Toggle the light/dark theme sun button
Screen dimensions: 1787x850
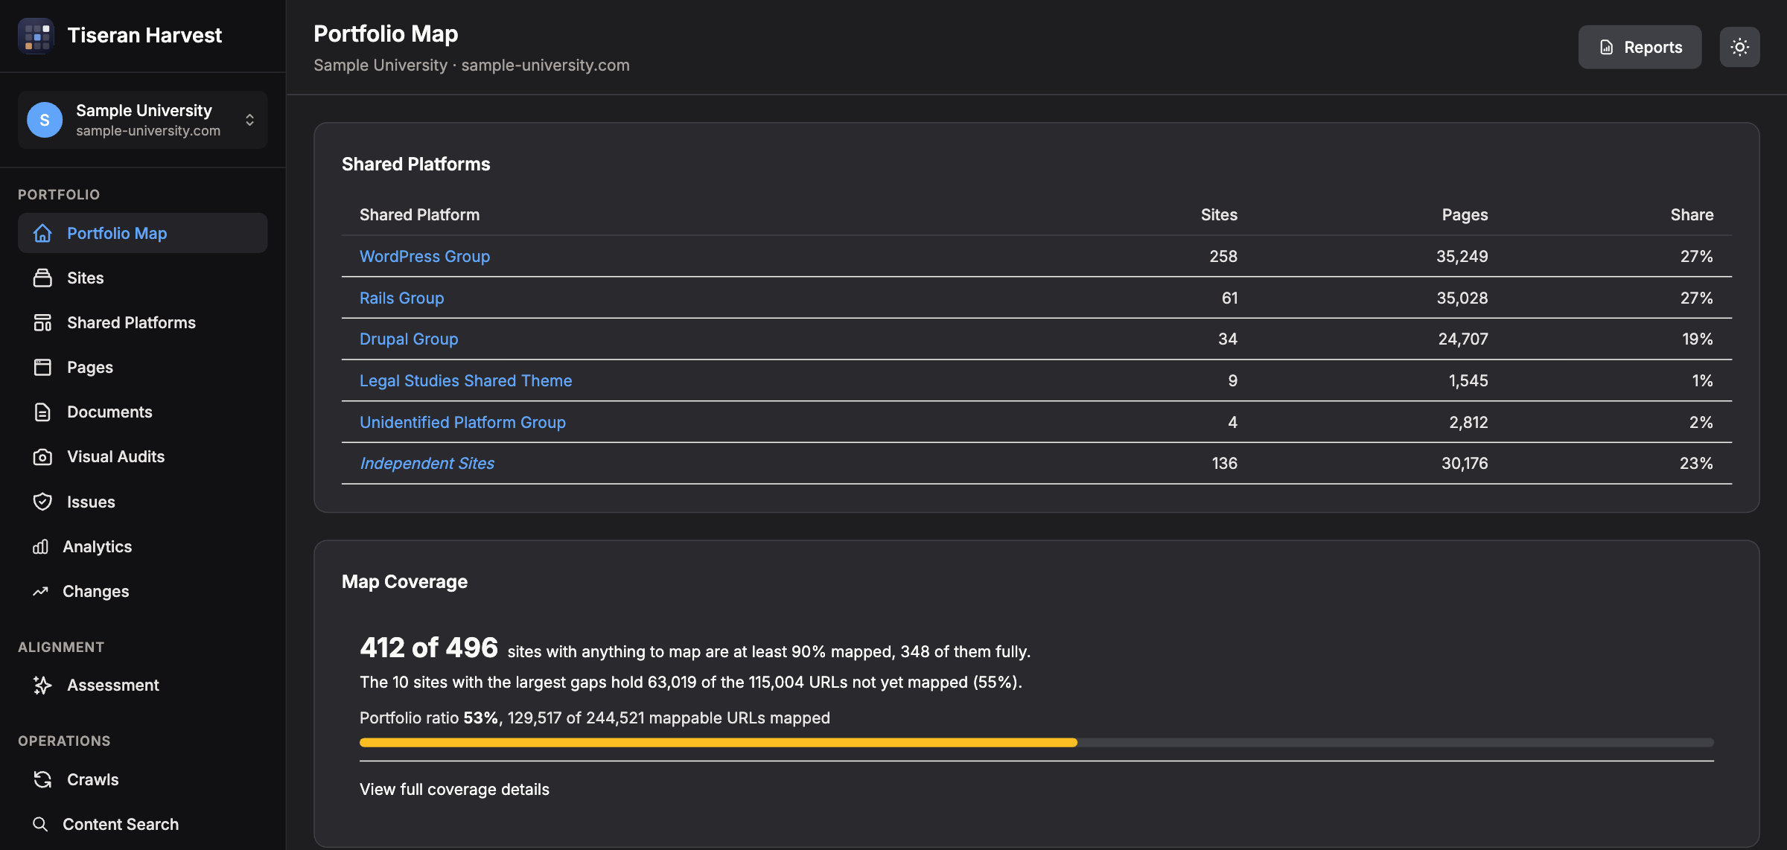[1739, 47]
